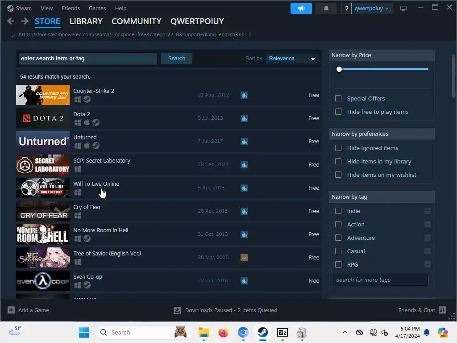Open the Sven Co-op result

169,280
